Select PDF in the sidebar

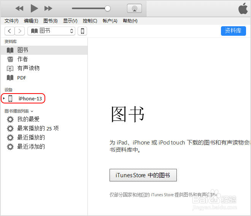pos(44,78)
